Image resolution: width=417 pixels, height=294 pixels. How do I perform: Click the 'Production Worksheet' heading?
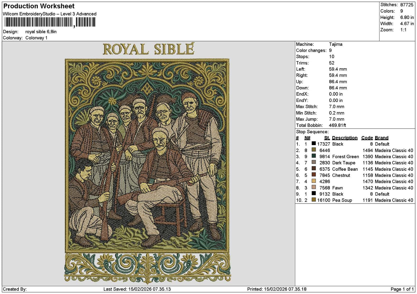pyautogui.click(x=39, y=6)
